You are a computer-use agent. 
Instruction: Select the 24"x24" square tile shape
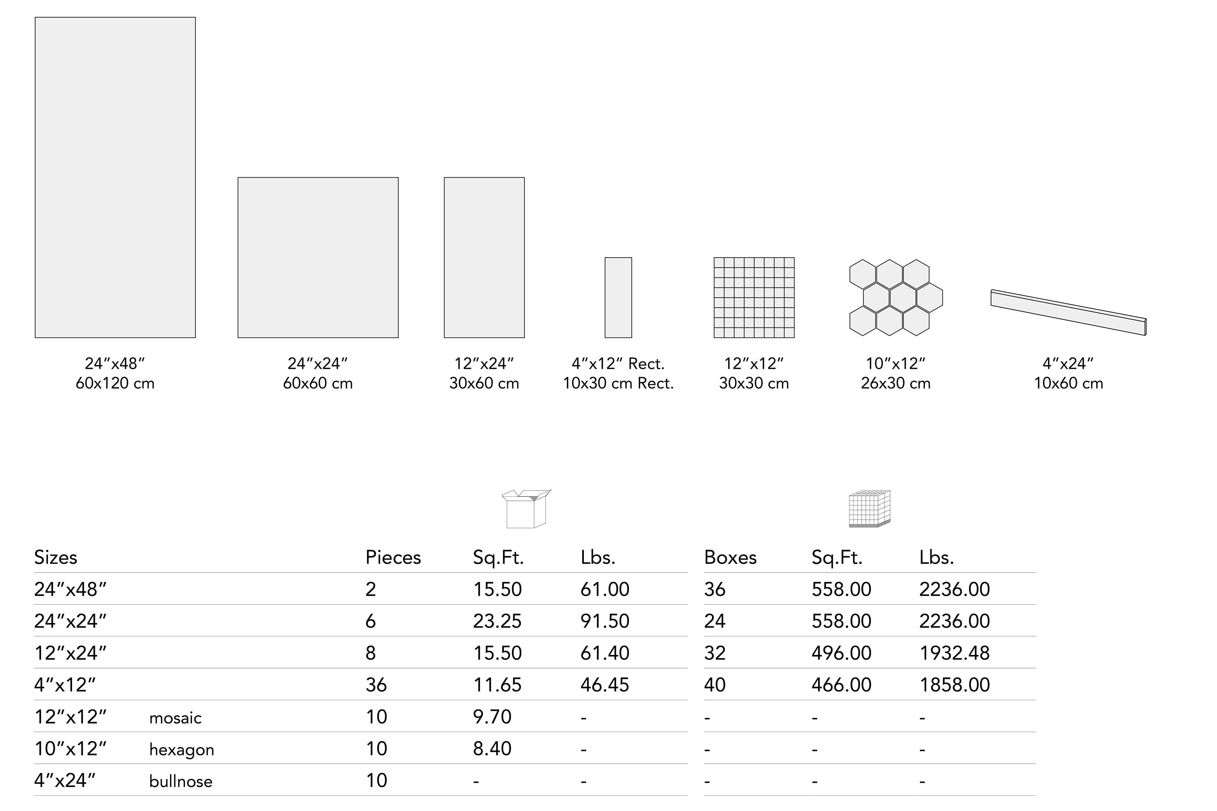tap(317, 258)
